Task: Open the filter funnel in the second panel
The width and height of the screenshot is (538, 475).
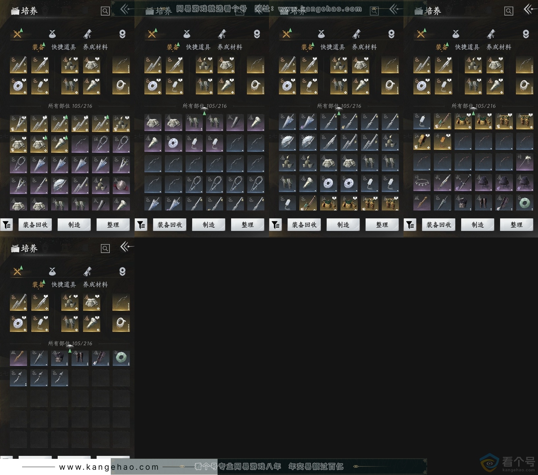Action: (141, 225)
